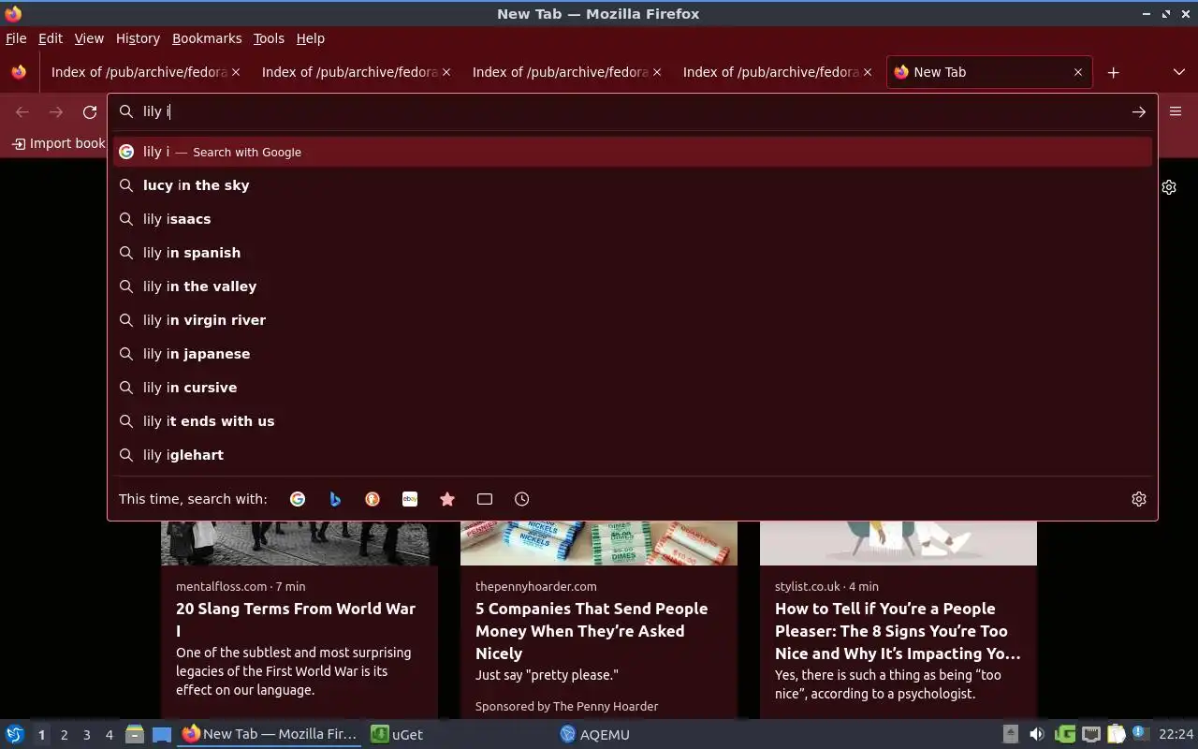Open the Help menu

[310, 38]
